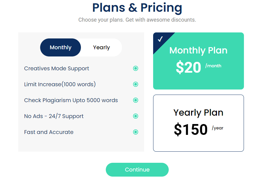Click the Limit Increase(1000 words) text

(x=60, y=84)
